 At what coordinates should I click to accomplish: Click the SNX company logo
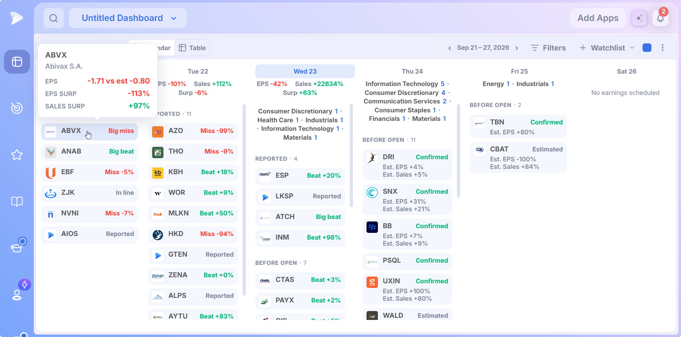(x=372, y=193)
